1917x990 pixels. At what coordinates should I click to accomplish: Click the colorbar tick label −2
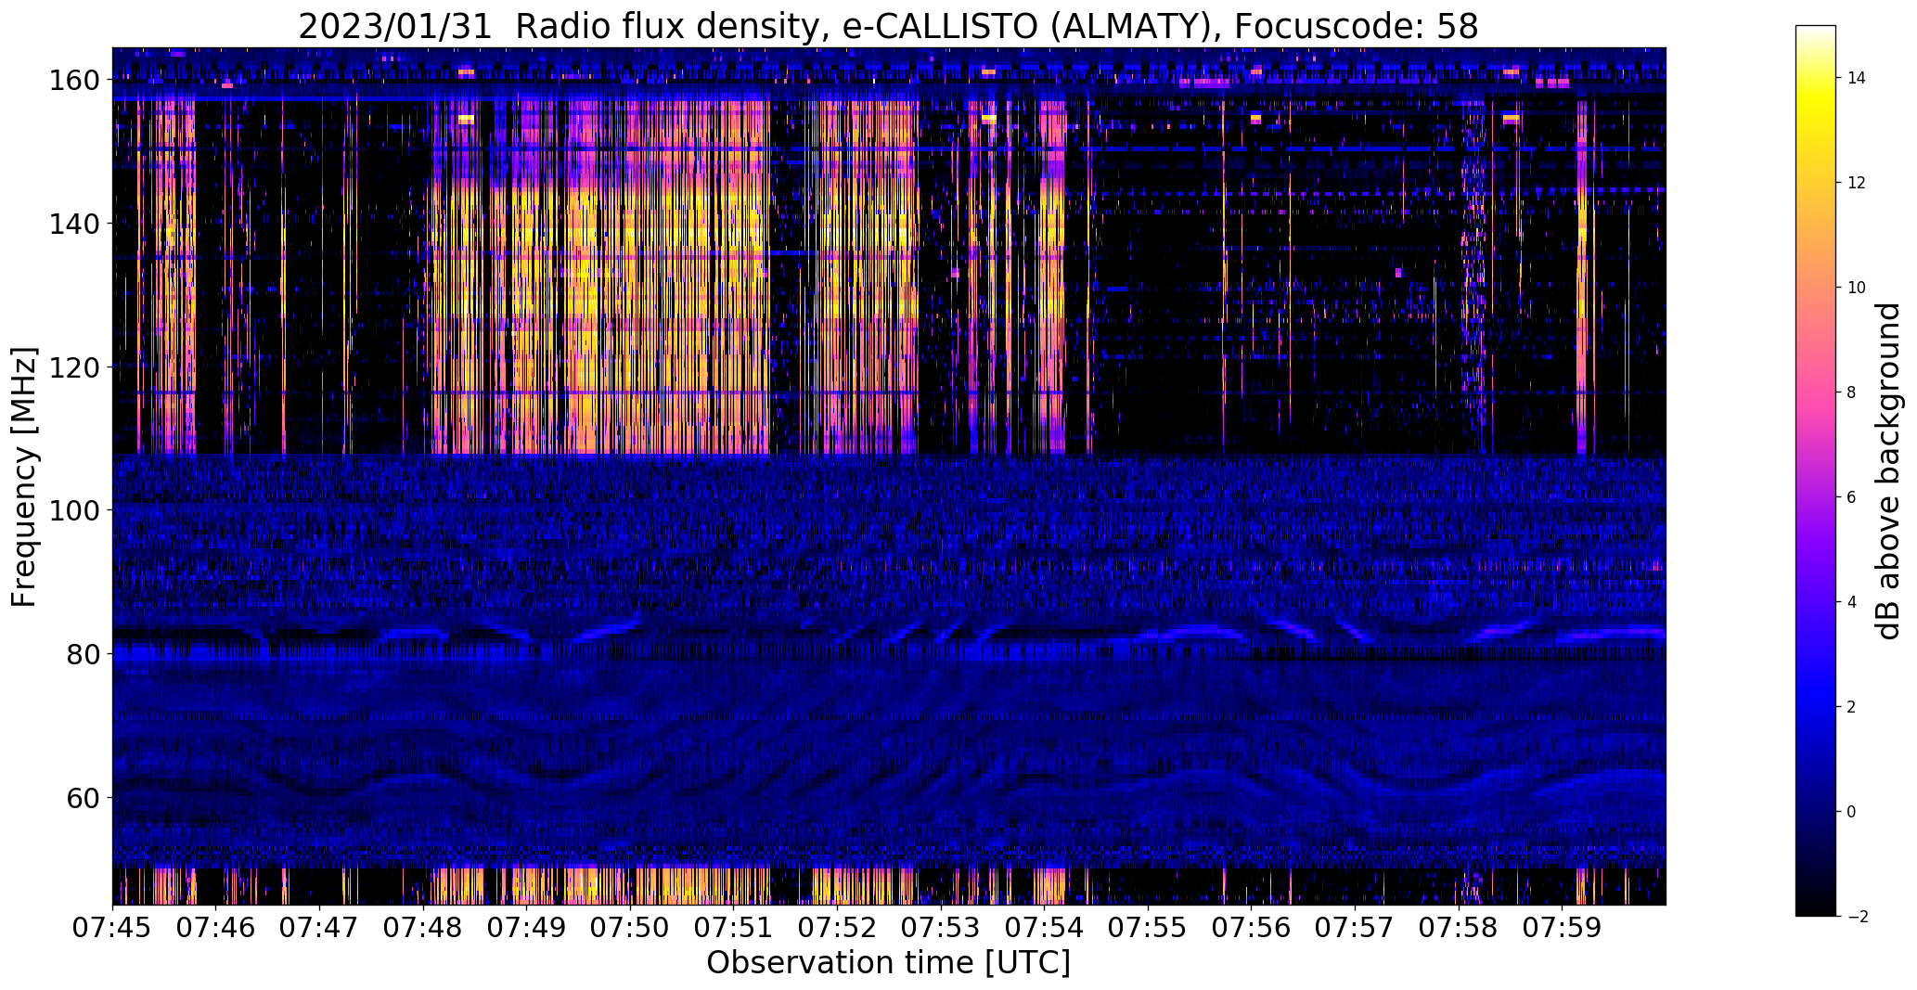pos(1857,917)
